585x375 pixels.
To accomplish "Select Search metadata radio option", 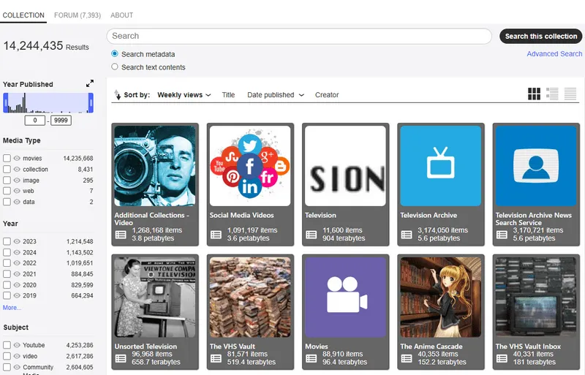I will point(115,54).
